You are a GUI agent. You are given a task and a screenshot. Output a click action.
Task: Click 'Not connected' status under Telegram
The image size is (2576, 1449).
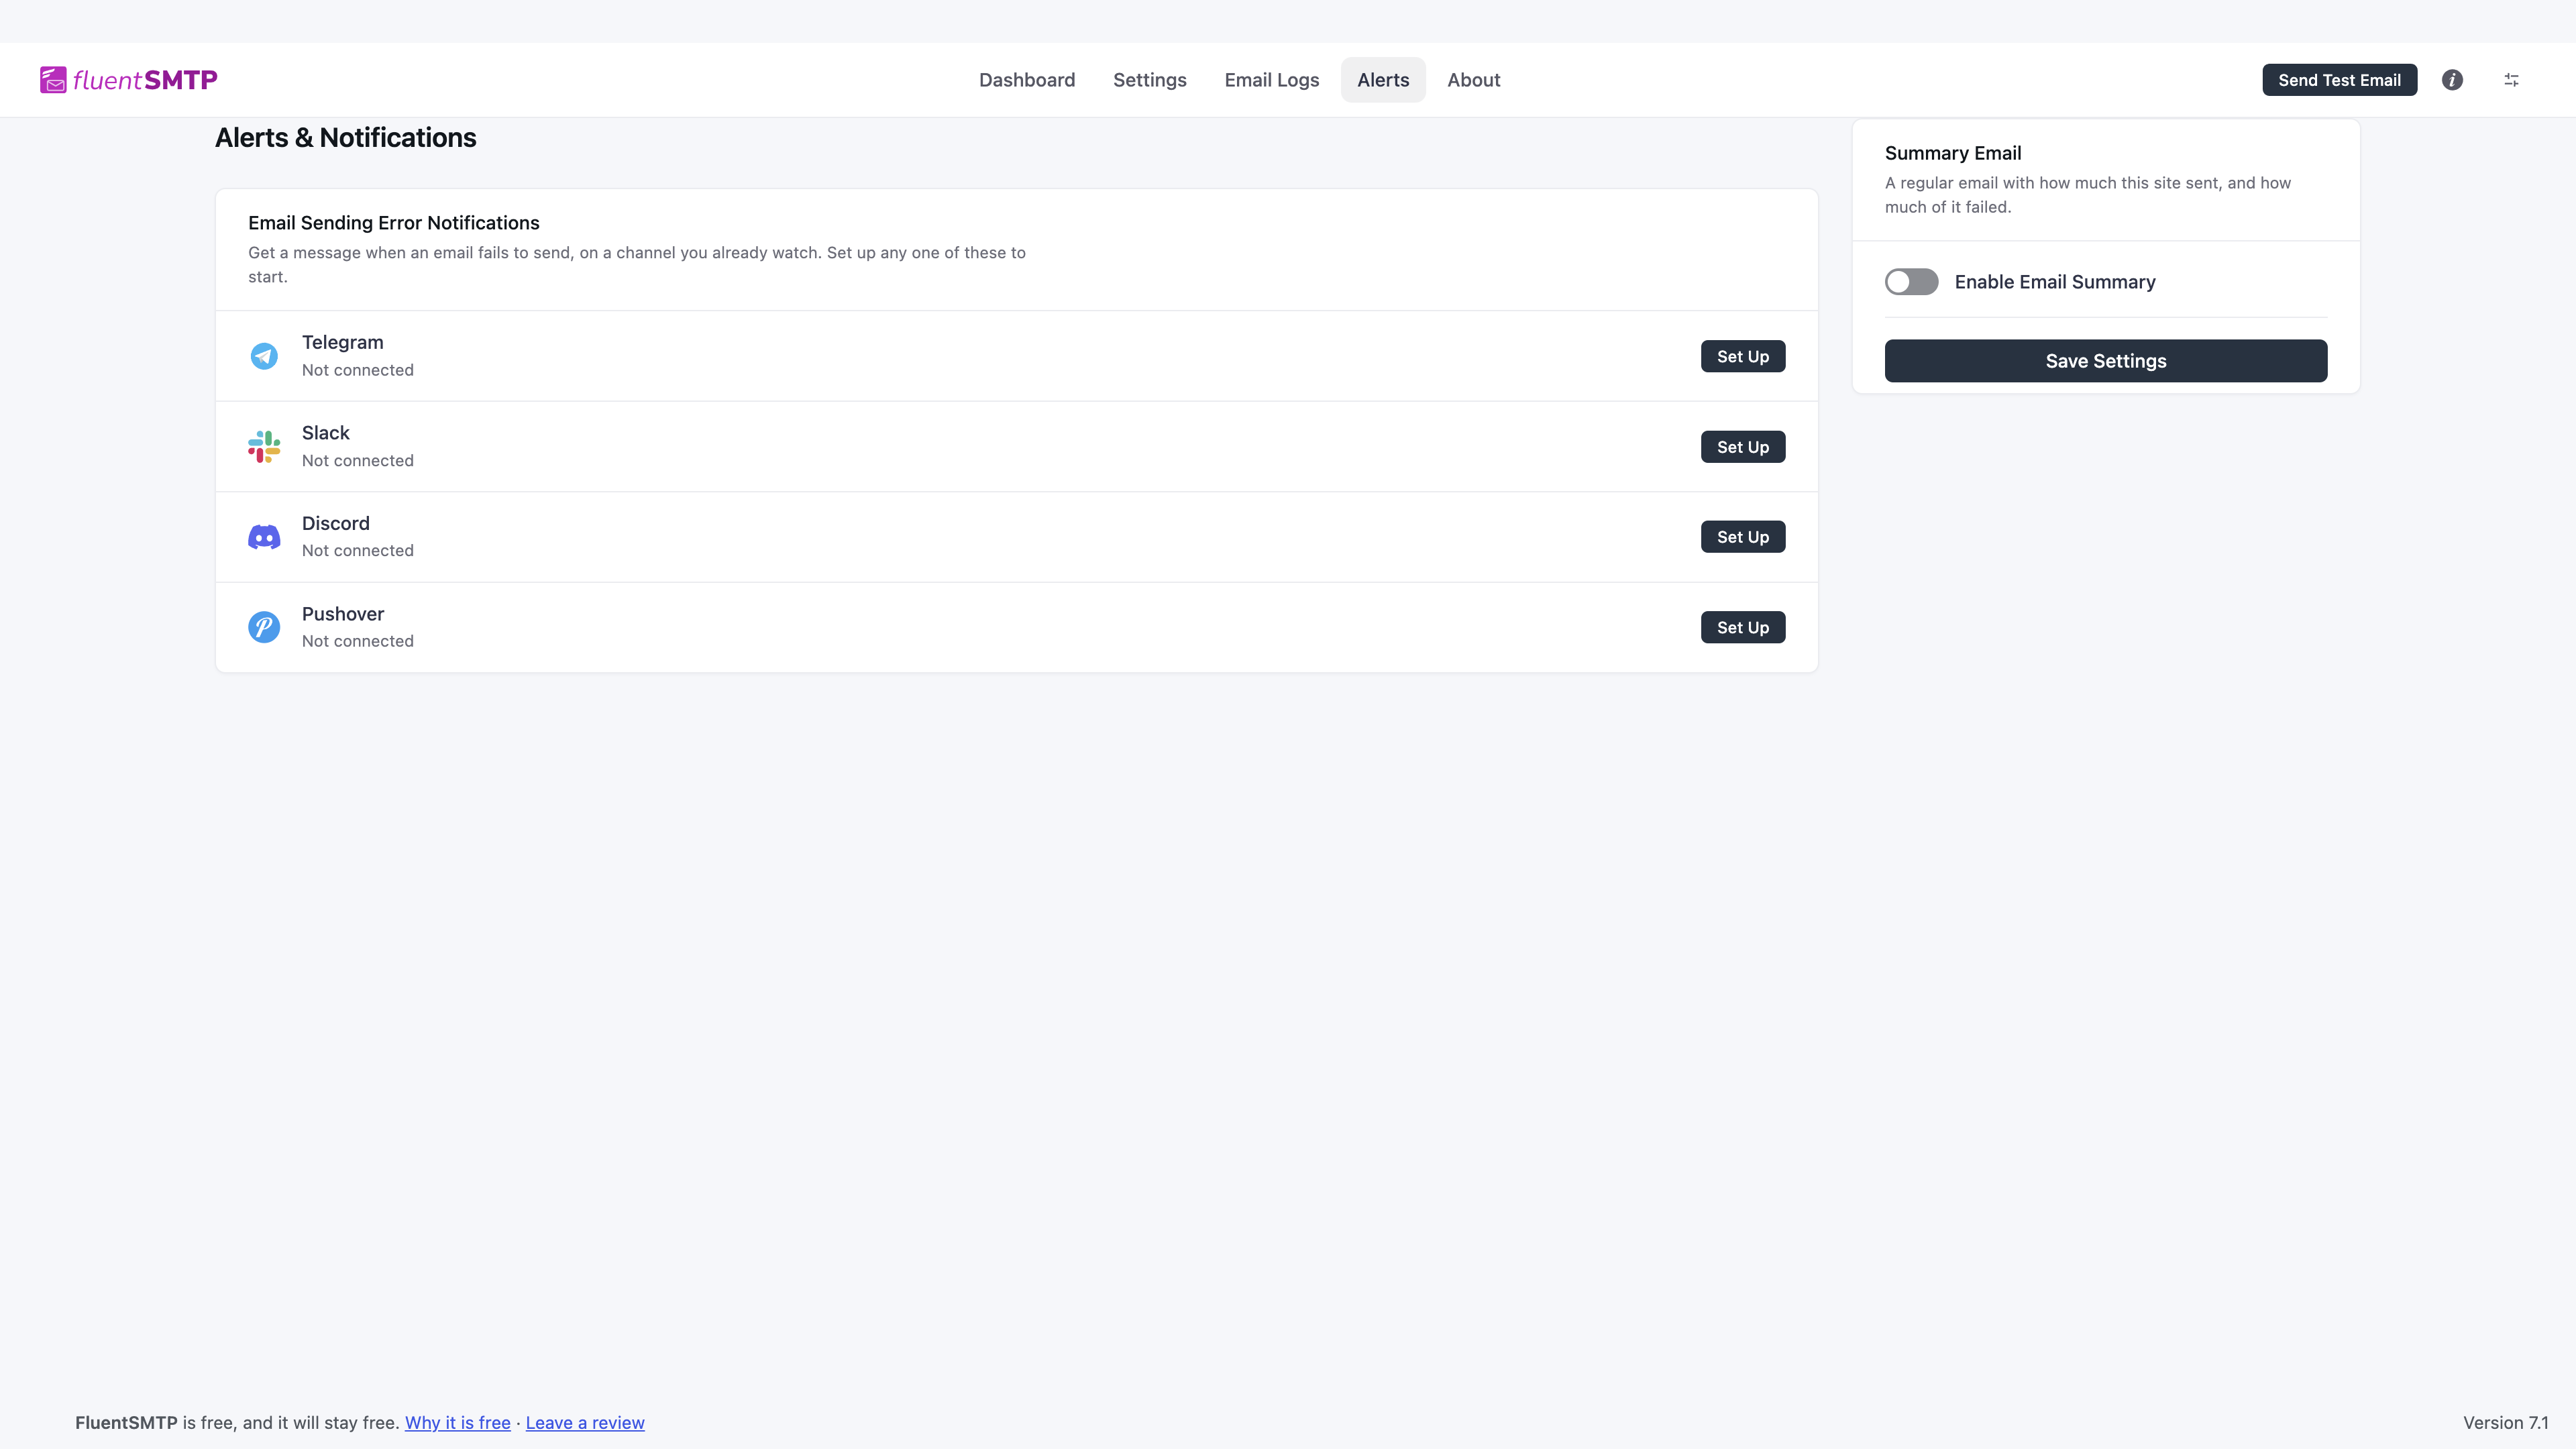pos(358,370)
